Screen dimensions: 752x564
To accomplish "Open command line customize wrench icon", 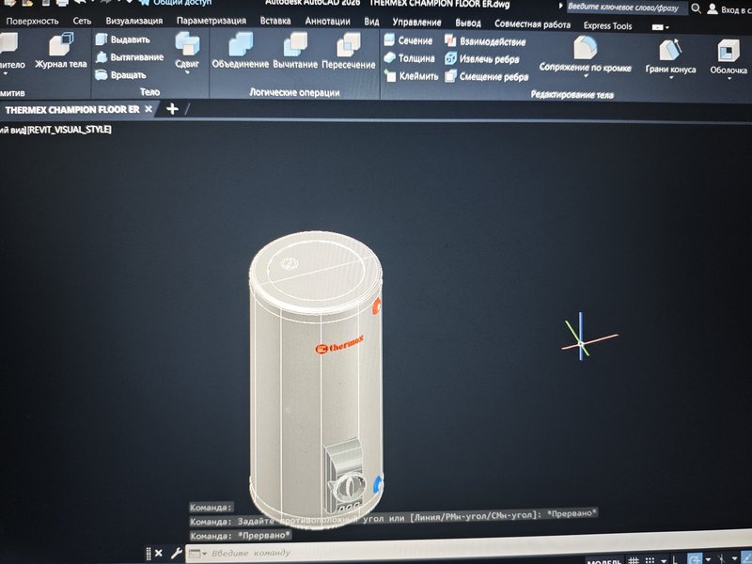I will point(176,553).
